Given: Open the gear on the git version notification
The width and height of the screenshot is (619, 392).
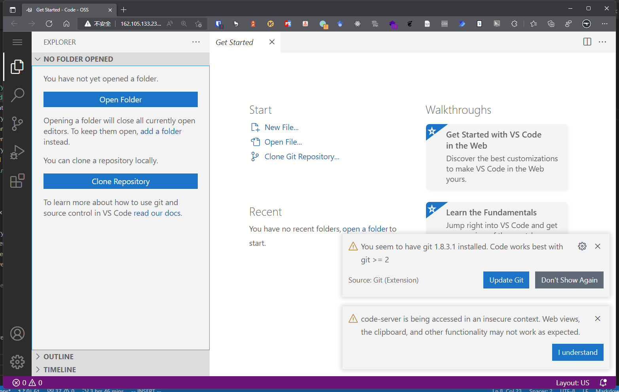Looking at the screenshot, I should 582,246.
